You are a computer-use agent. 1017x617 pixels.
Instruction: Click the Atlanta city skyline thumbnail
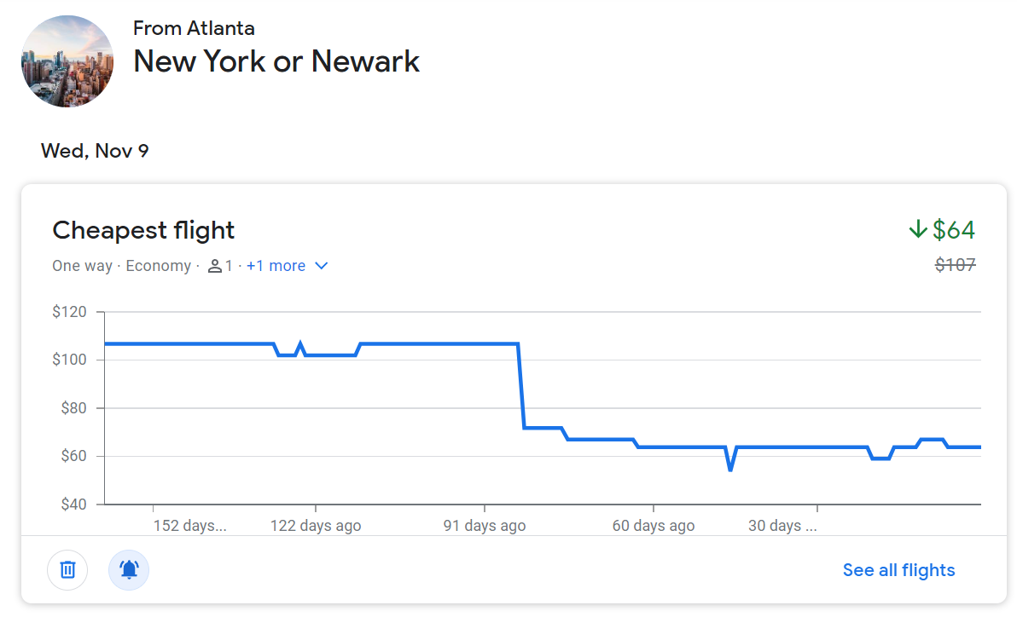[x=67, y=61]
